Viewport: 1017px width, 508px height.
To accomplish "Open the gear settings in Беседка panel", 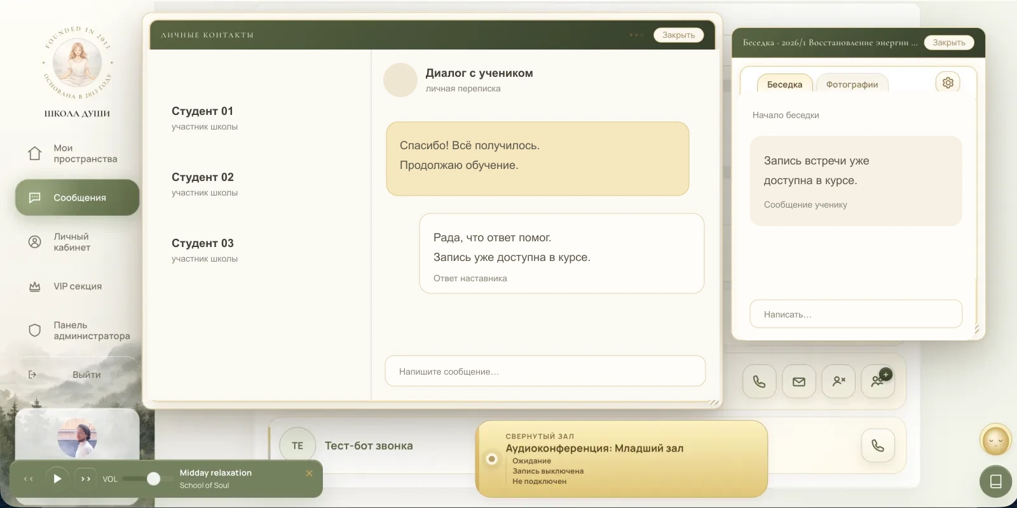I will [x=948, y=83].
